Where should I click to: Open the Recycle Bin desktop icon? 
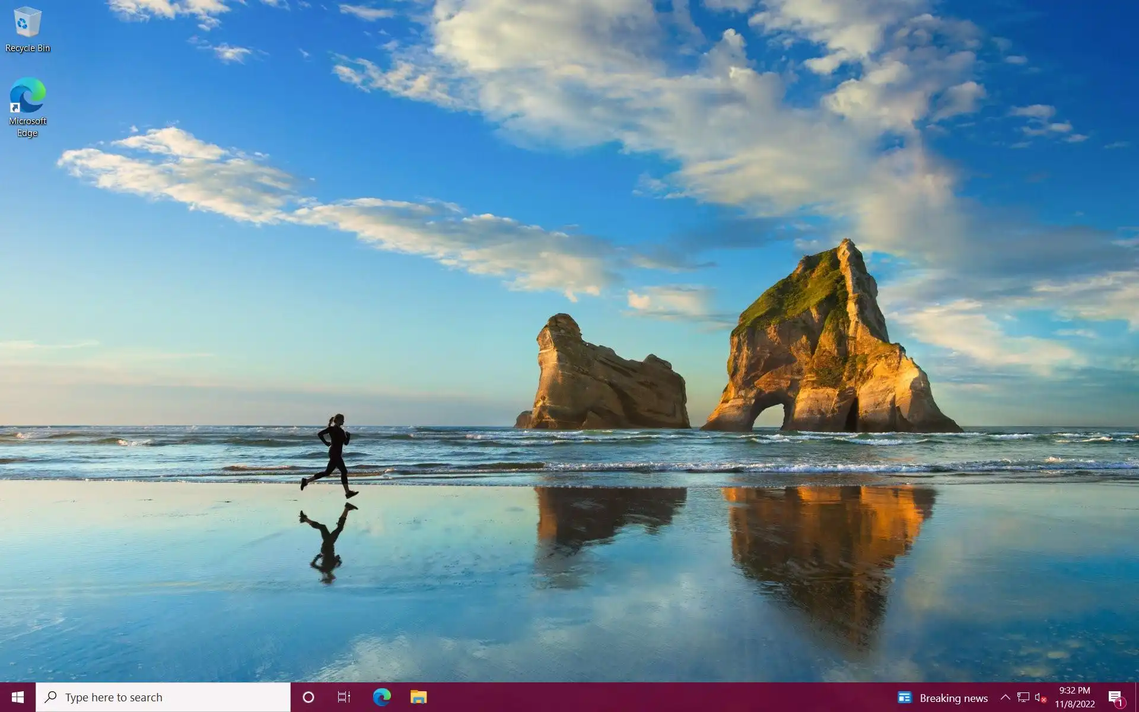[x=27, y=23]
